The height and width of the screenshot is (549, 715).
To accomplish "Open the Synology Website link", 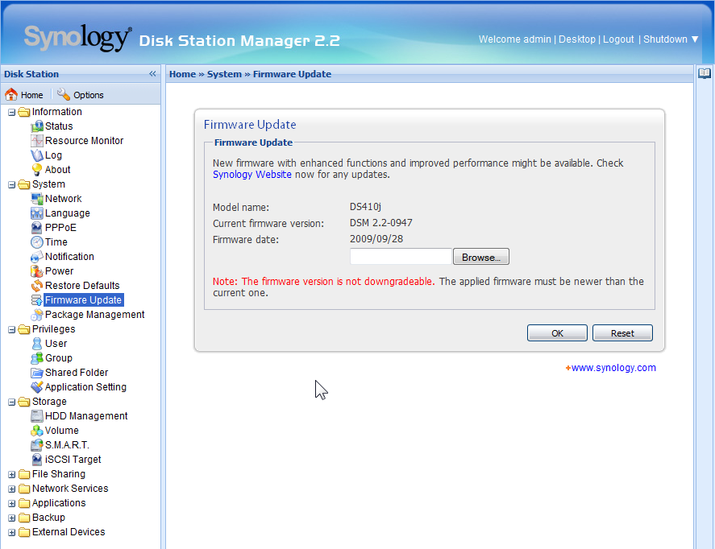I will (252, 175).
